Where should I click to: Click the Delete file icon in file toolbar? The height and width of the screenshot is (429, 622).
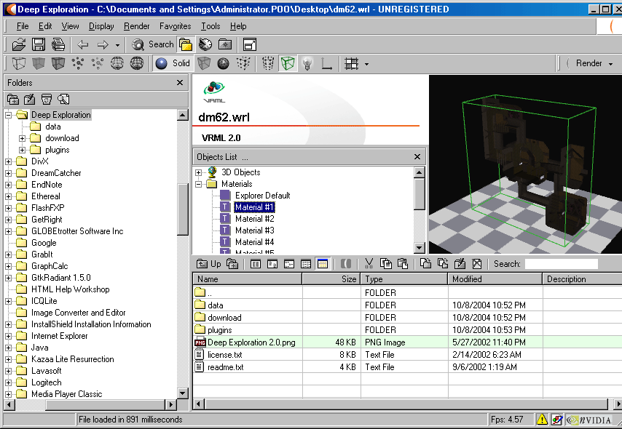[x=477, y=264]
